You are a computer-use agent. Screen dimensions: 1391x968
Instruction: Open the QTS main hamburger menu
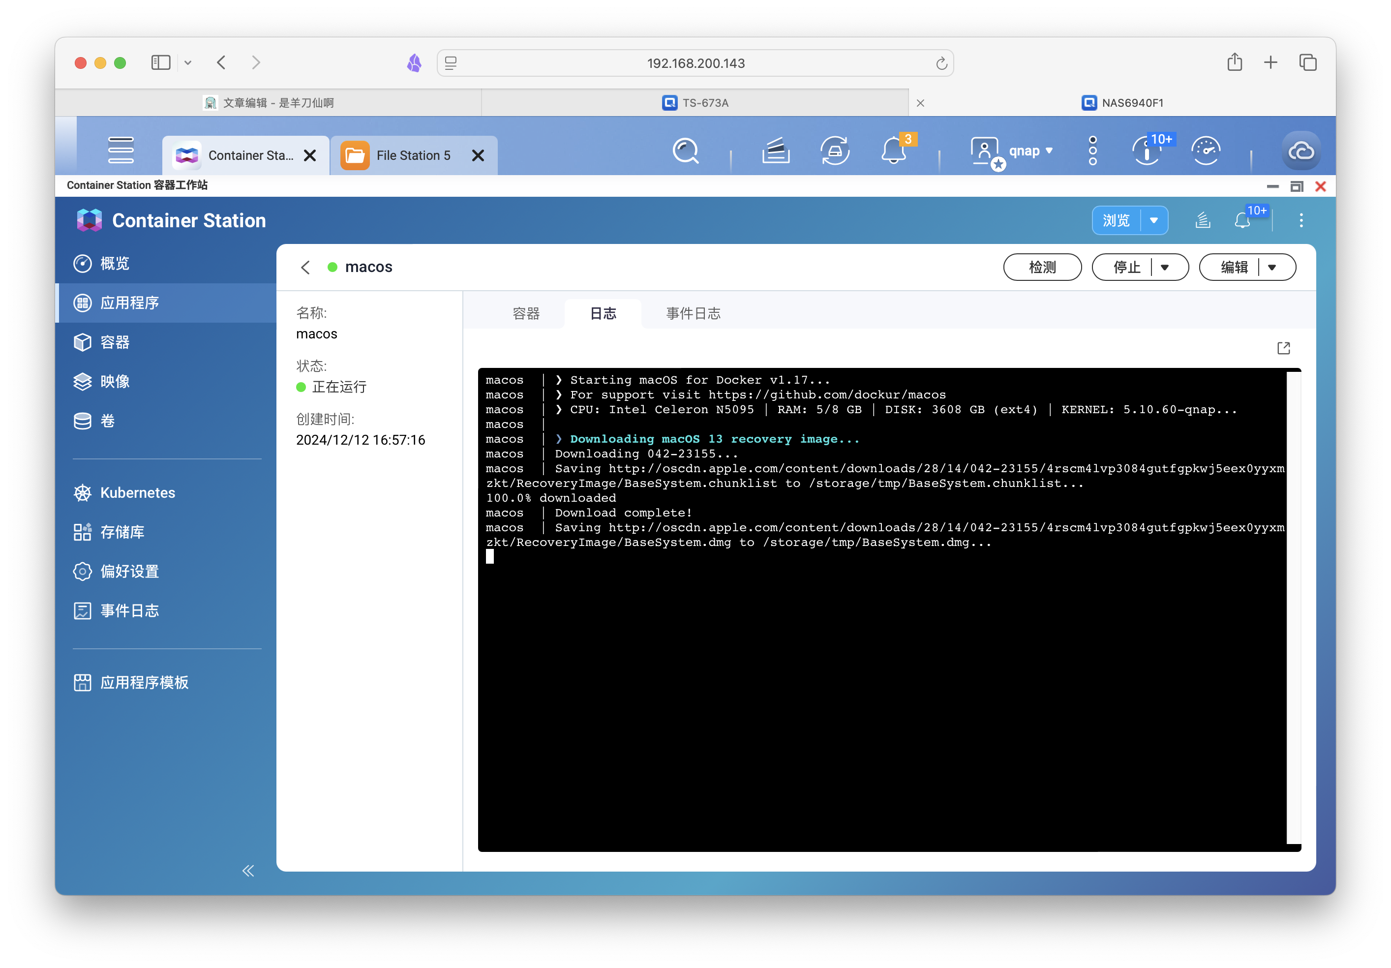point(121,150)
